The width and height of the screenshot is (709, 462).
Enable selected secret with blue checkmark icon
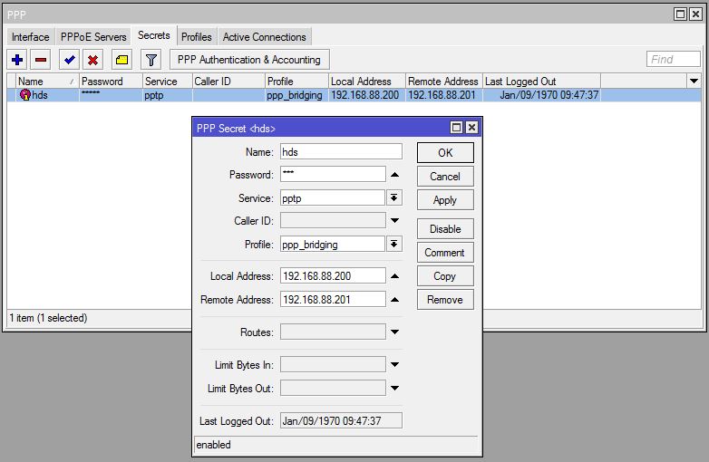[x=69, y=60]
